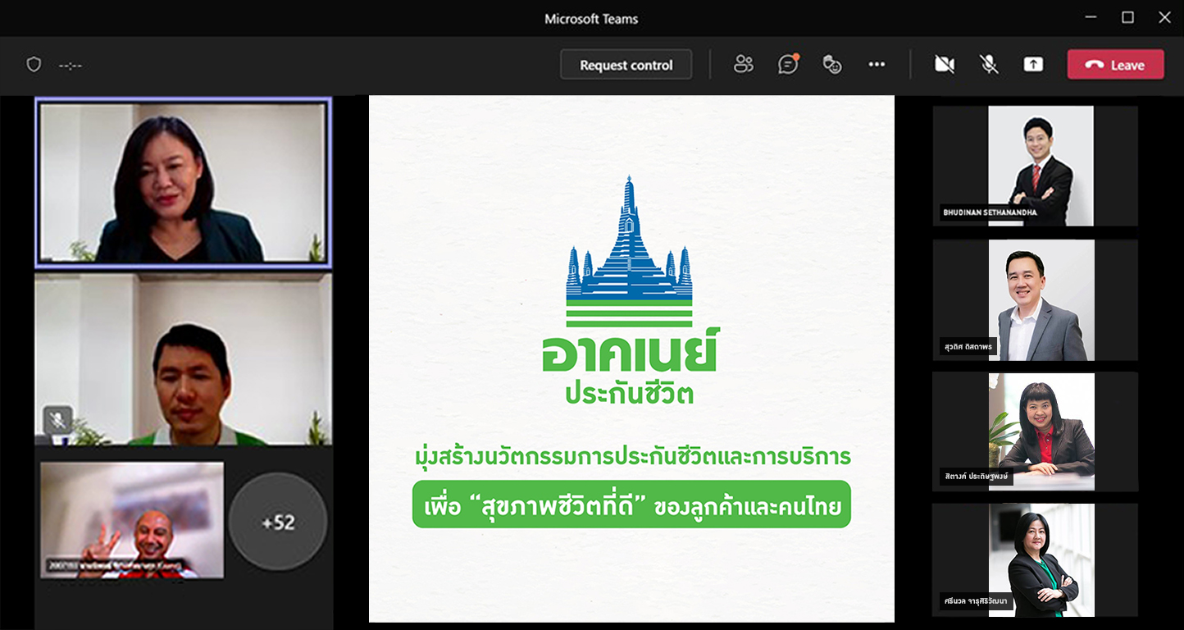The image size is (1184, 630).
Task: Click the shared presentation slide
Action: coord(631,358)
